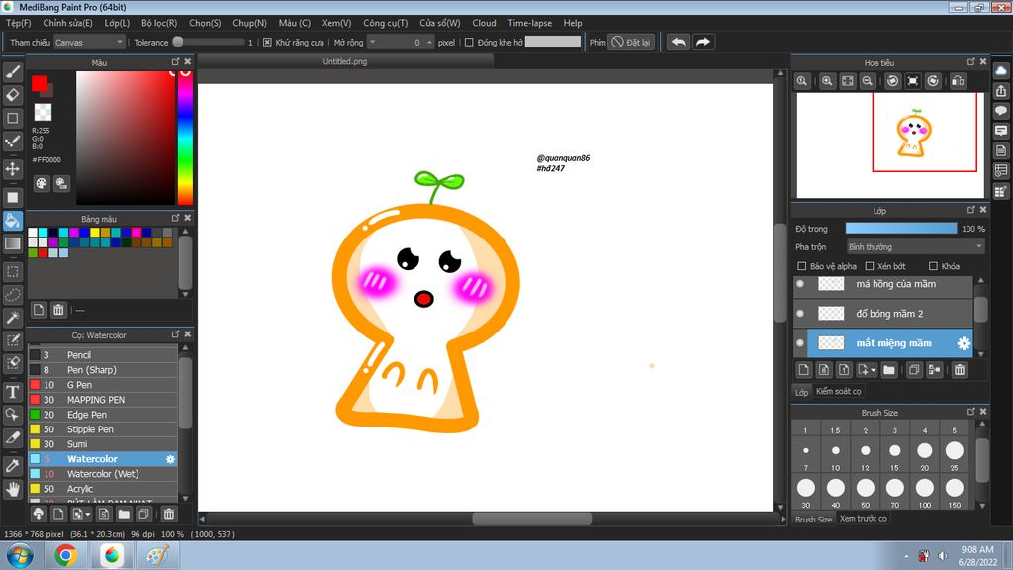
Task: Select the rectangular Selection tool
Action: pyautogui.click(x=12, y=272)
